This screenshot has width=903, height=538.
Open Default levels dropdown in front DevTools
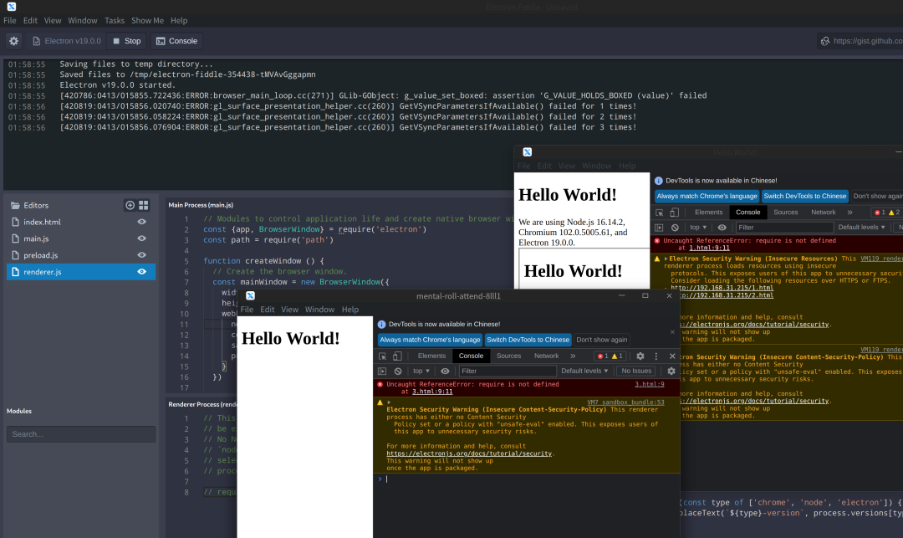tap(584, 371)
